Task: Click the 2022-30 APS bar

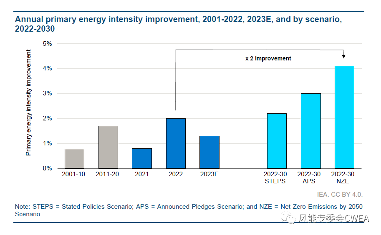Action: 310,131
